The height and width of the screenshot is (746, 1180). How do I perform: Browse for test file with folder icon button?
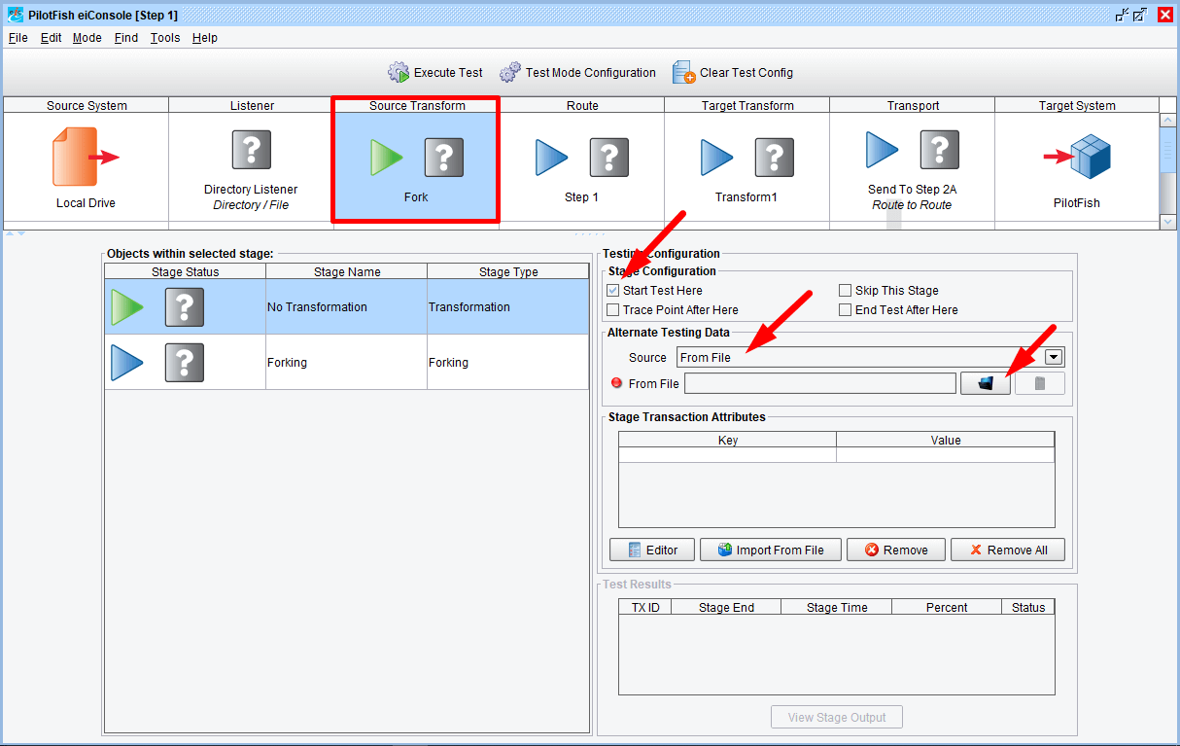pos(986,383)
